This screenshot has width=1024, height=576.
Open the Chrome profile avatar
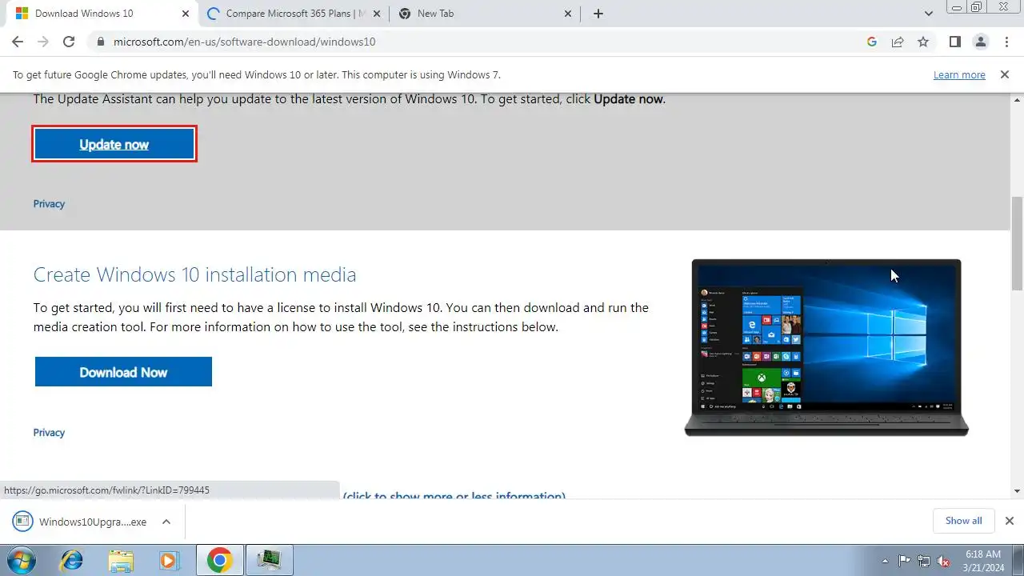click(x=981, y=42)
